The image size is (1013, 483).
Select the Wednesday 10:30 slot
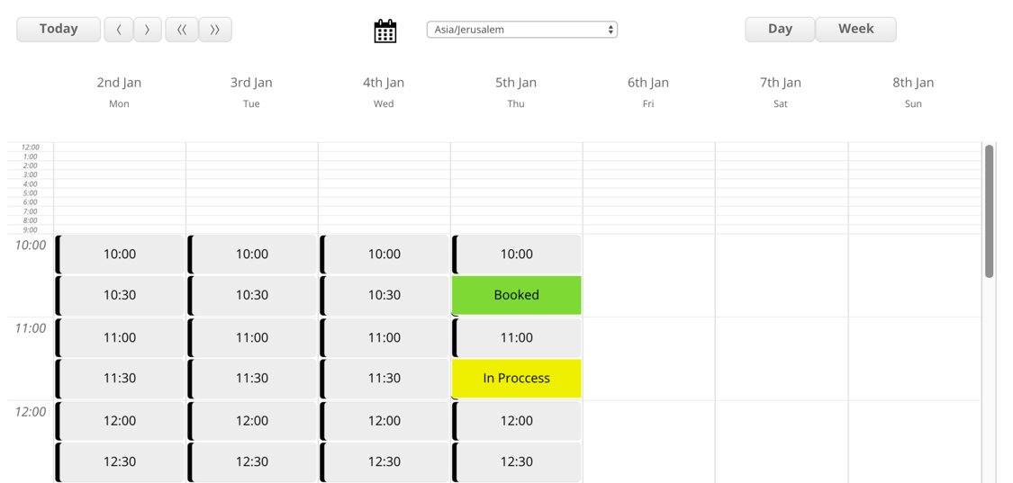(384, 295)
